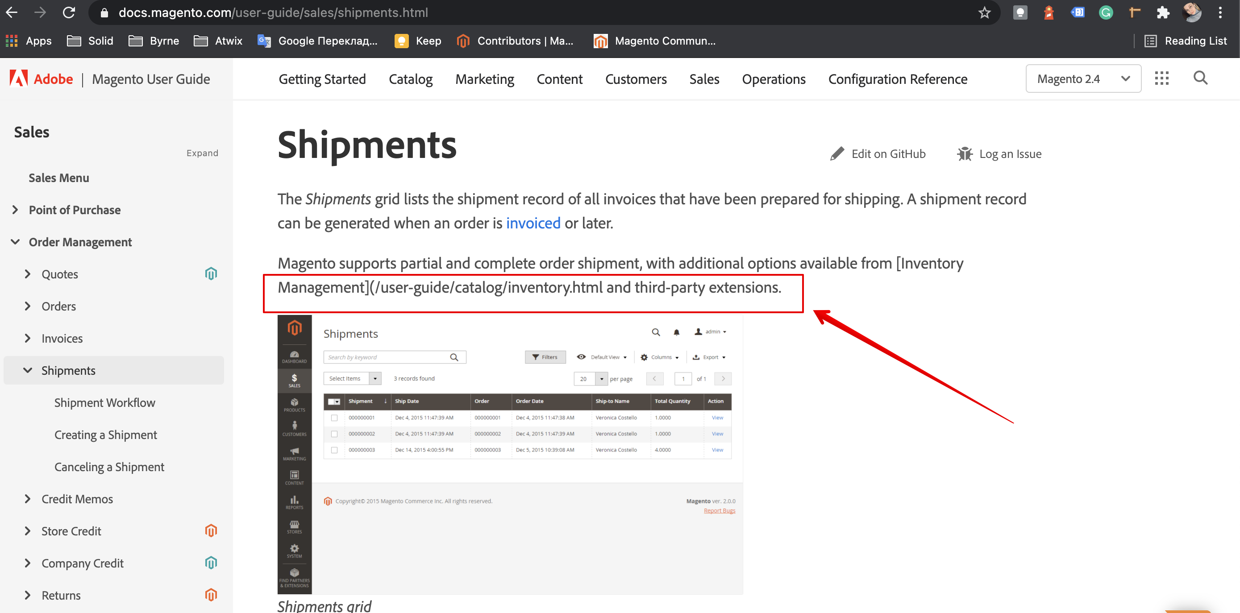
Task: Expand the Credit Memos section
Action: click(76, 498)
